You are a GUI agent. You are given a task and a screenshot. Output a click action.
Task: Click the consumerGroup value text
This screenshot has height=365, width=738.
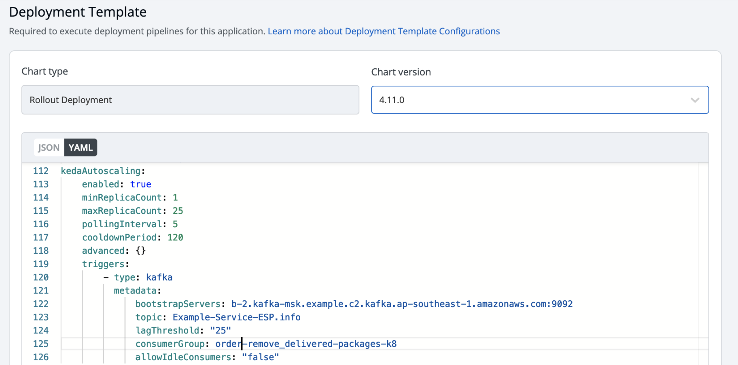tap(306, 344)
